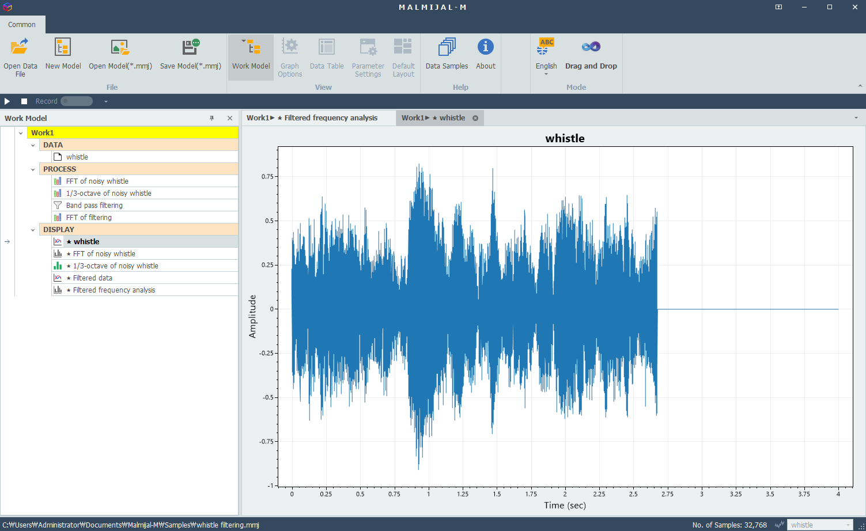
Task: Click the Amplitude axis label
Action: click(x=252, y=316)
